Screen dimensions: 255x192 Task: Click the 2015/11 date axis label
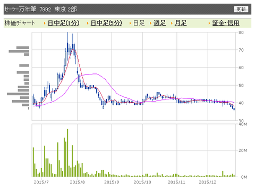tap(176, 182)
